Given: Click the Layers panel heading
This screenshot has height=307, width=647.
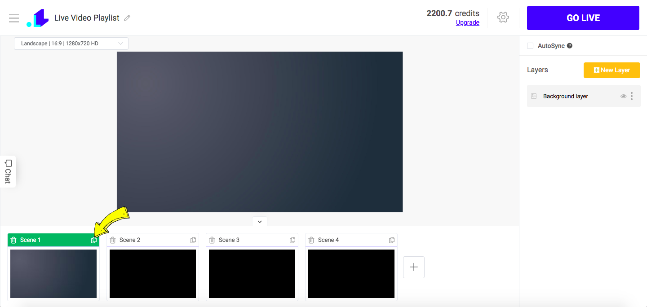Looking at the screenshot, I should [537, 70].
